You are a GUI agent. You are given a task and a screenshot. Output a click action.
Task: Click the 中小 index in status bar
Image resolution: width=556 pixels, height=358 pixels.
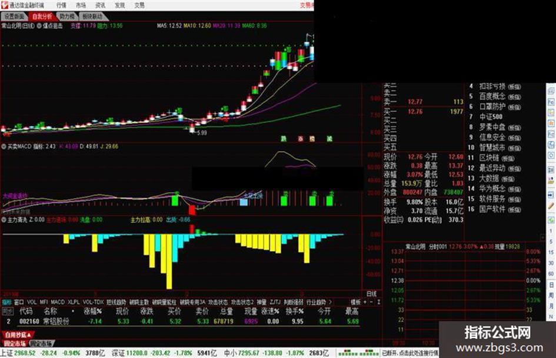(276, 353)
